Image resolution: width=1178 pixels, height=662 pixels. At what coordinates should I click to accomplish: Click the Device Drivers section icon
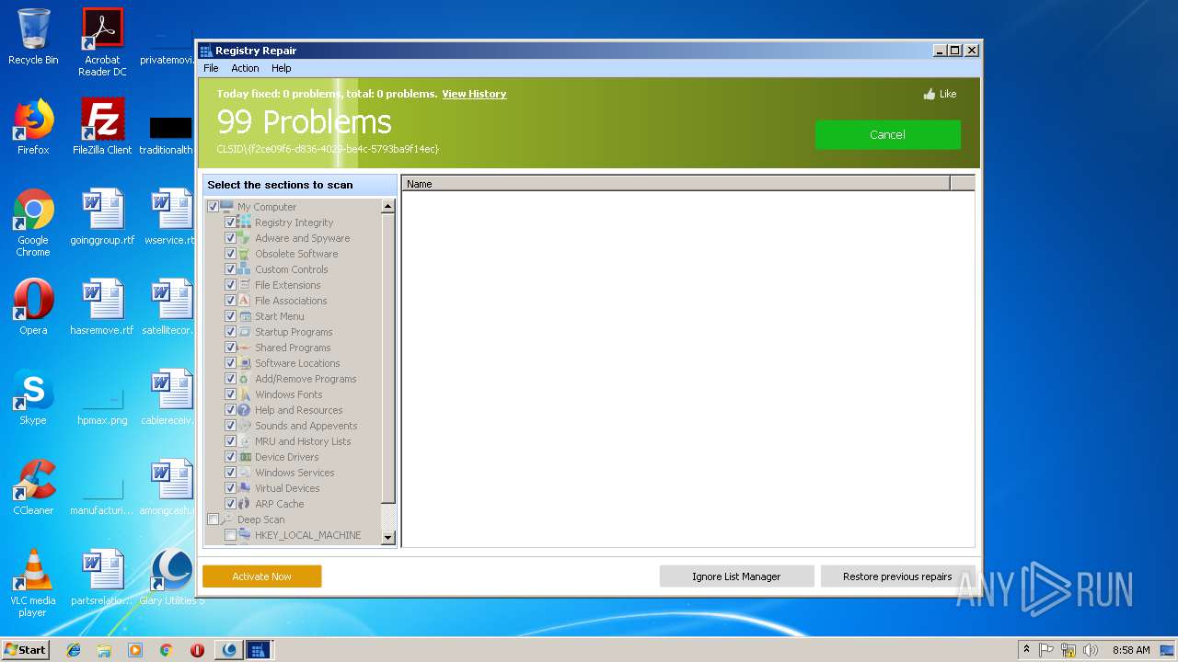[x=245, y=457]
